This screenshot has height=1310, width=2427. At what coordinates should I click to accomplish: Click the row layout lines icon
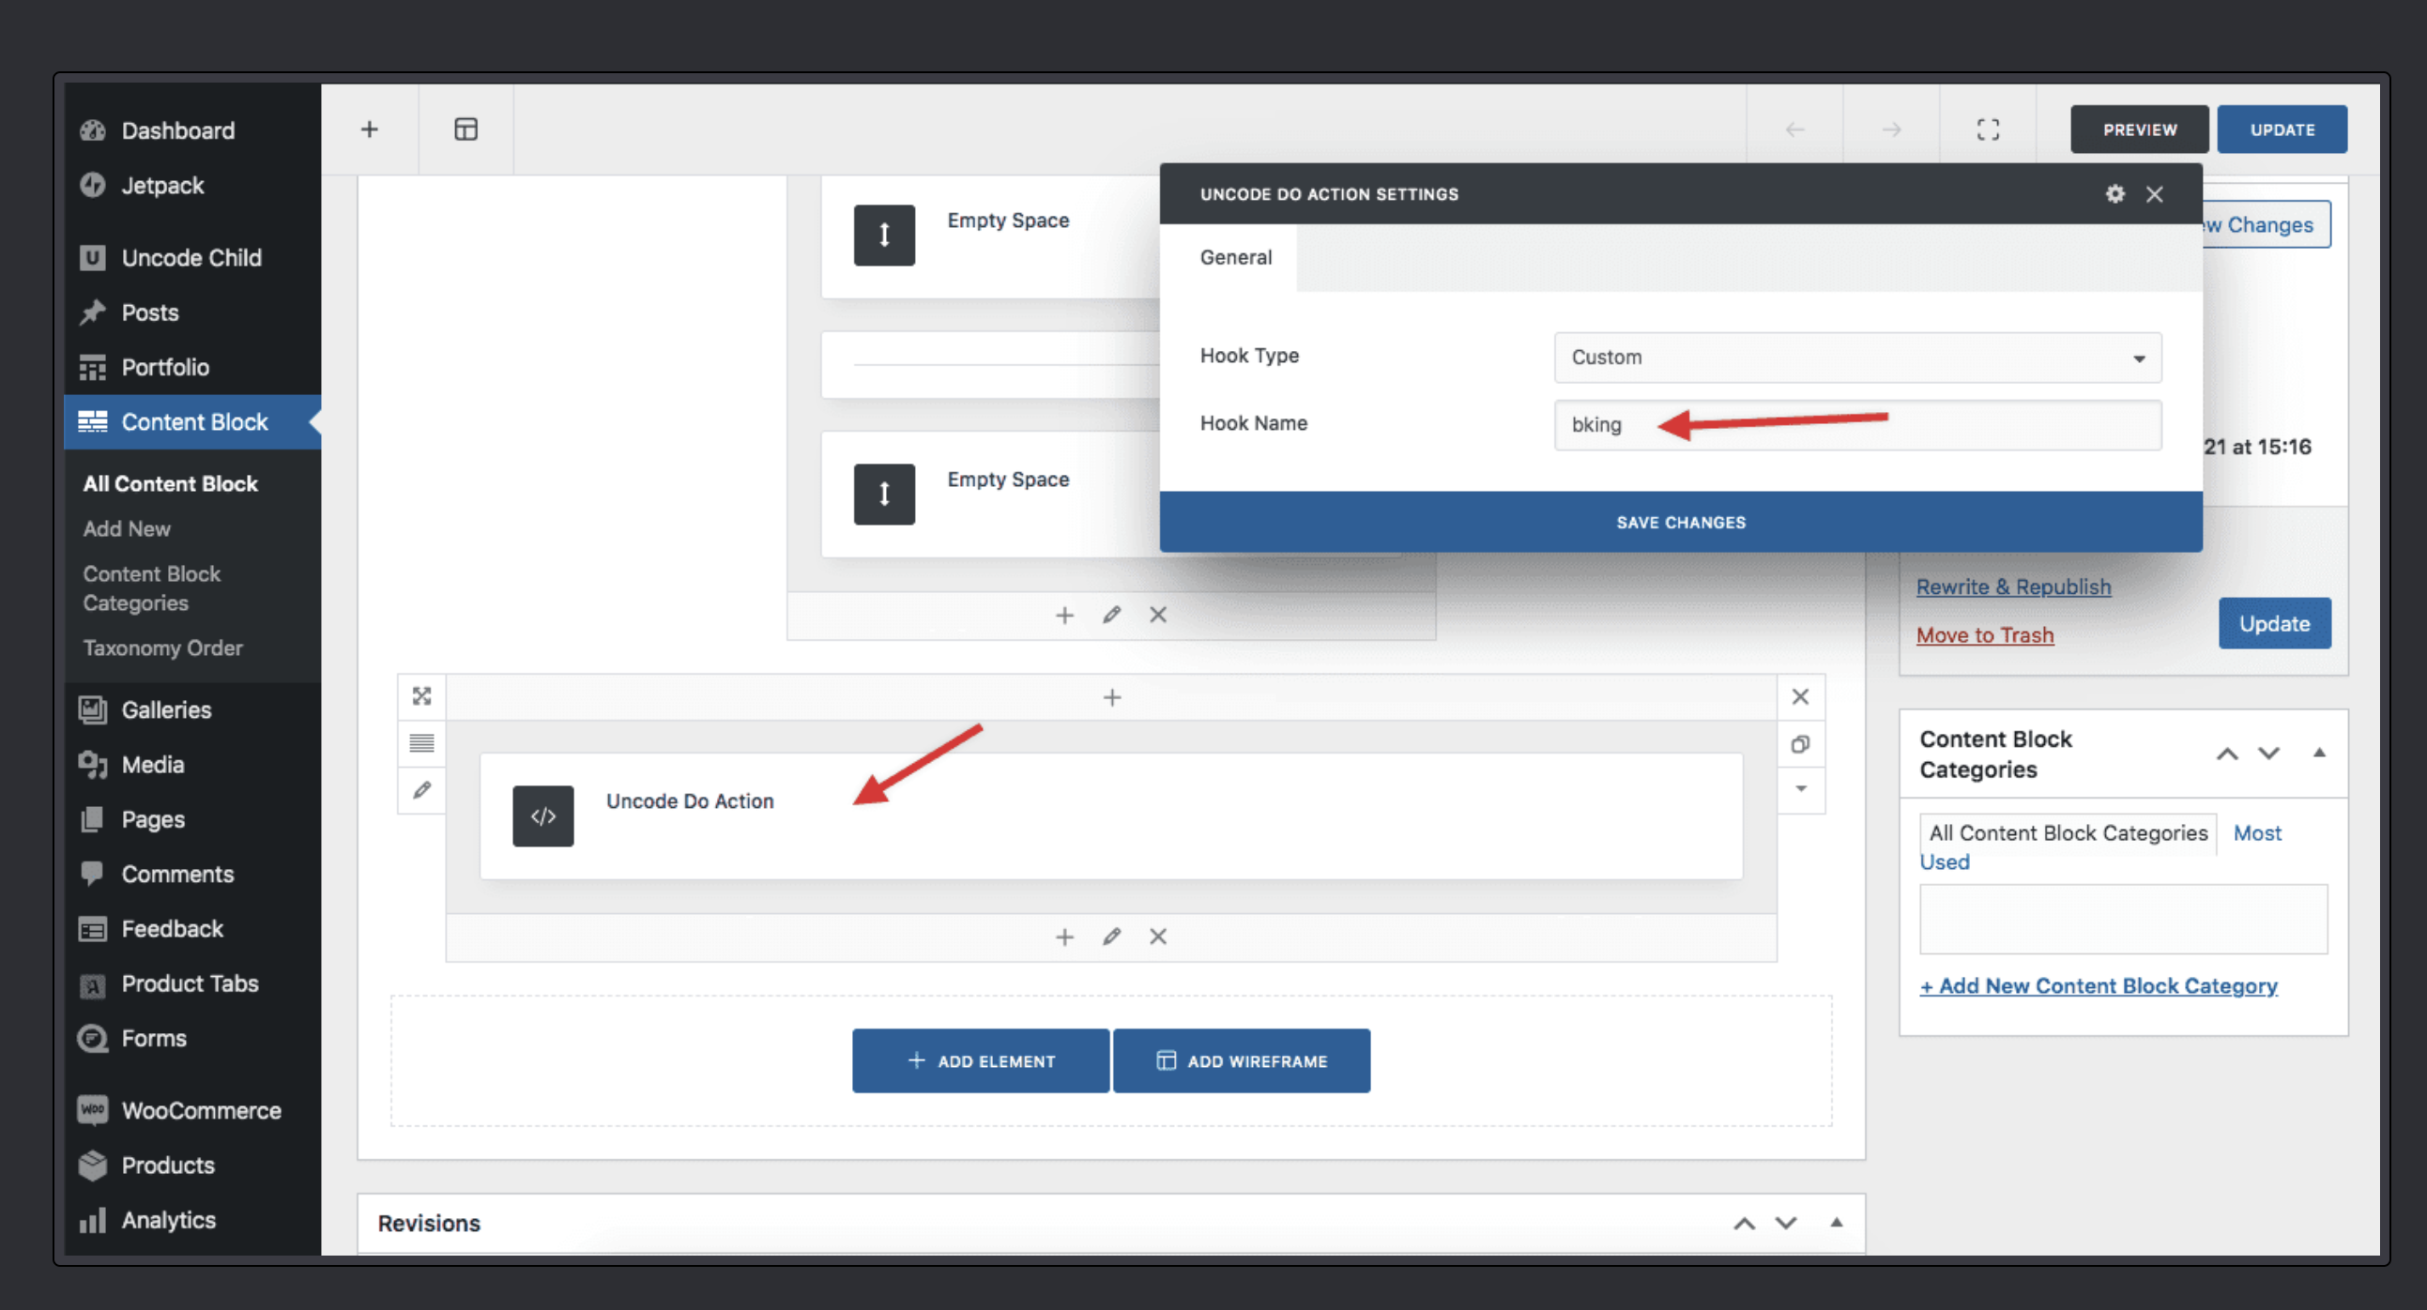[x=421, y=743]
